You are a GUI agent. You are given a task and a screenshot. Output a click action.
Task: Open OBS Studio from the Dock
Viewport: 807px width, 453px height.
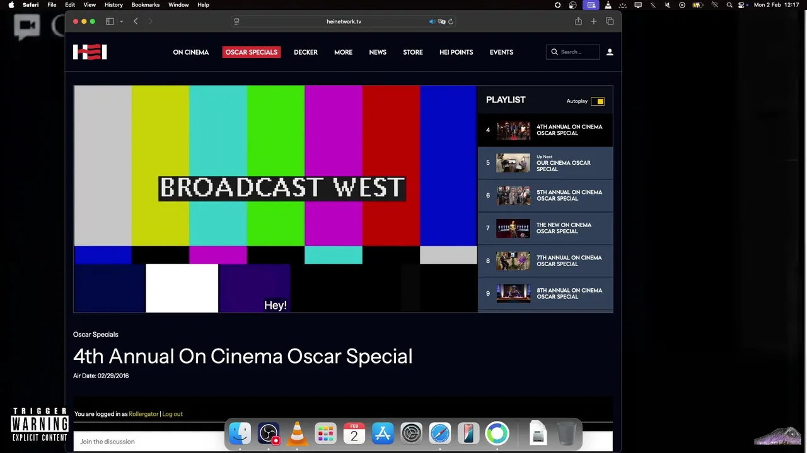[x=269, y=433]
